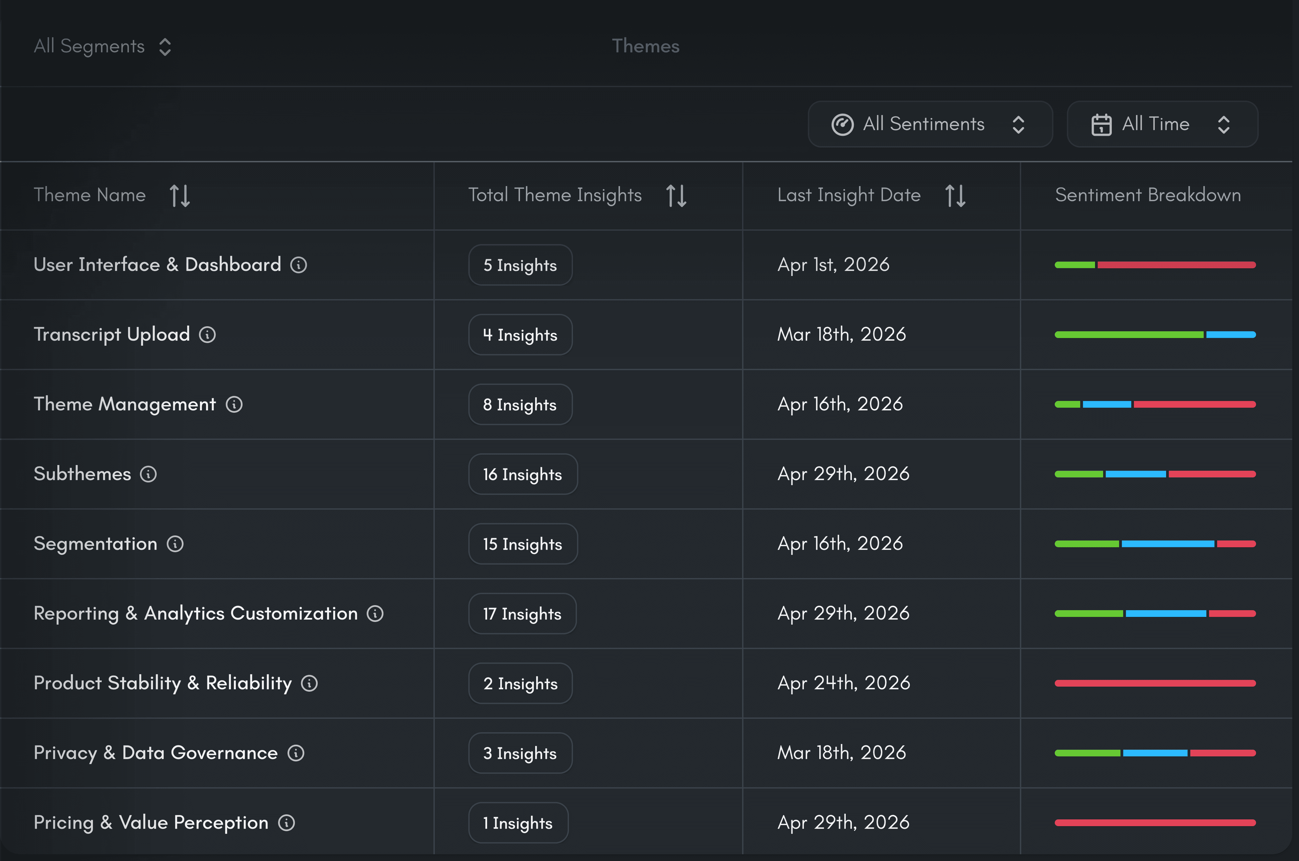Open the User Interface & Dashboard theme

tap(157, 265)
